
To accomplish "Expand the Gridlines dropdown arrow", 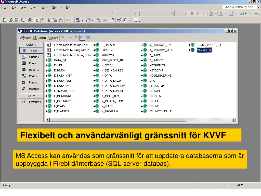I will coord(246,14).
